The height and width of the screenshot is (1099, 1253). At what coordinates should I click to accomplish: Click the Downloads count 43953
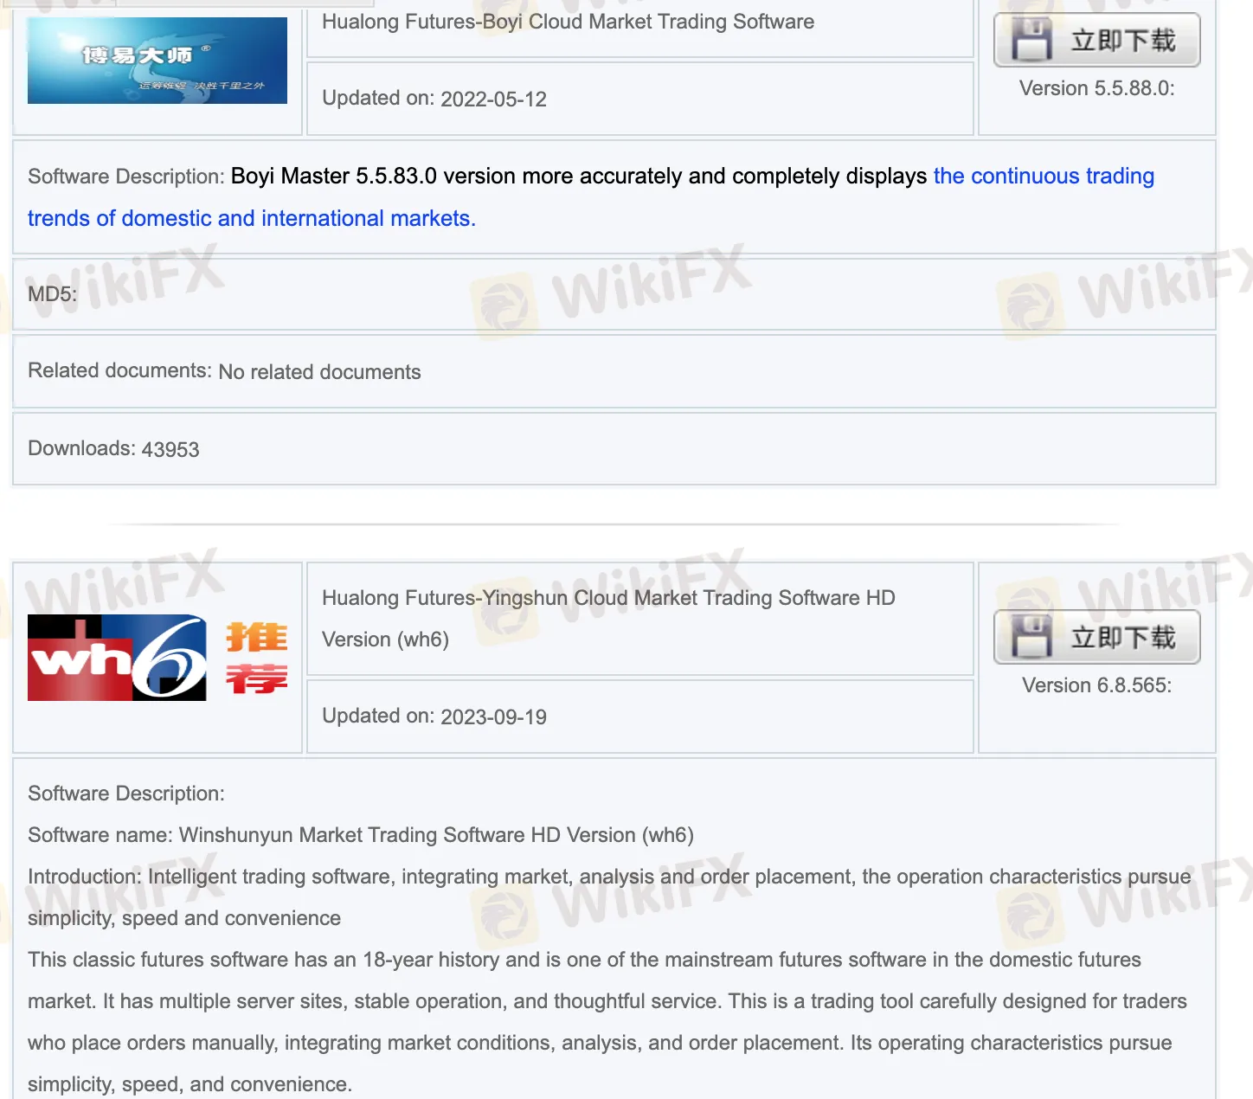click(x=170, y=449)
